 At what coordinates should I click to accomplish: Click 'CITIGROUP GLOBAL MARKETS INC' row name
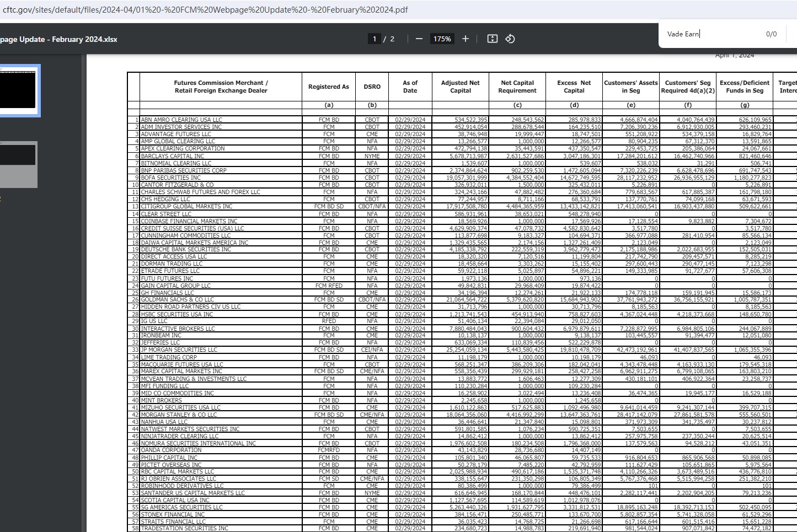(186, 206)
